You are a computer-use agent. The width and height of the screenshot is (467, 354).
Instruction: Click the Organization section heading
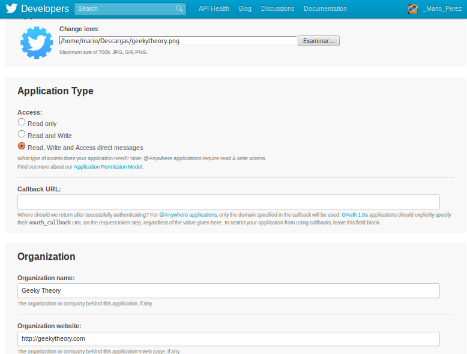pyautogui.click(x=46, y=256)
